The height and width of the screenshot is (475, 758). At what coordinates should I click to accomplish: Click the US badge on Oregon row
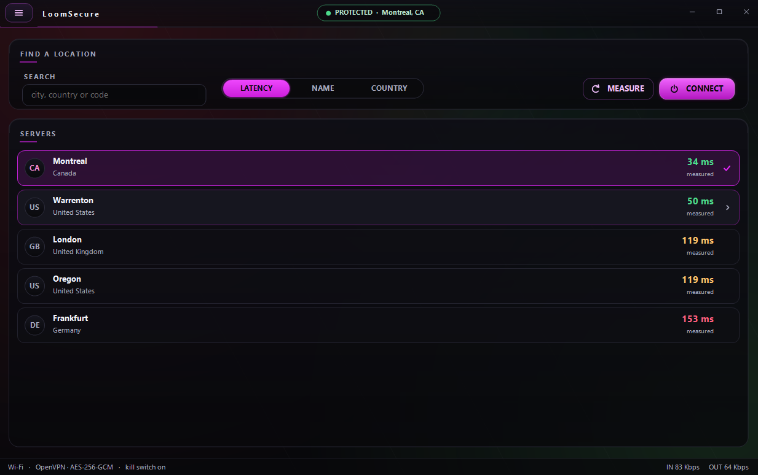tap(34, 286)
